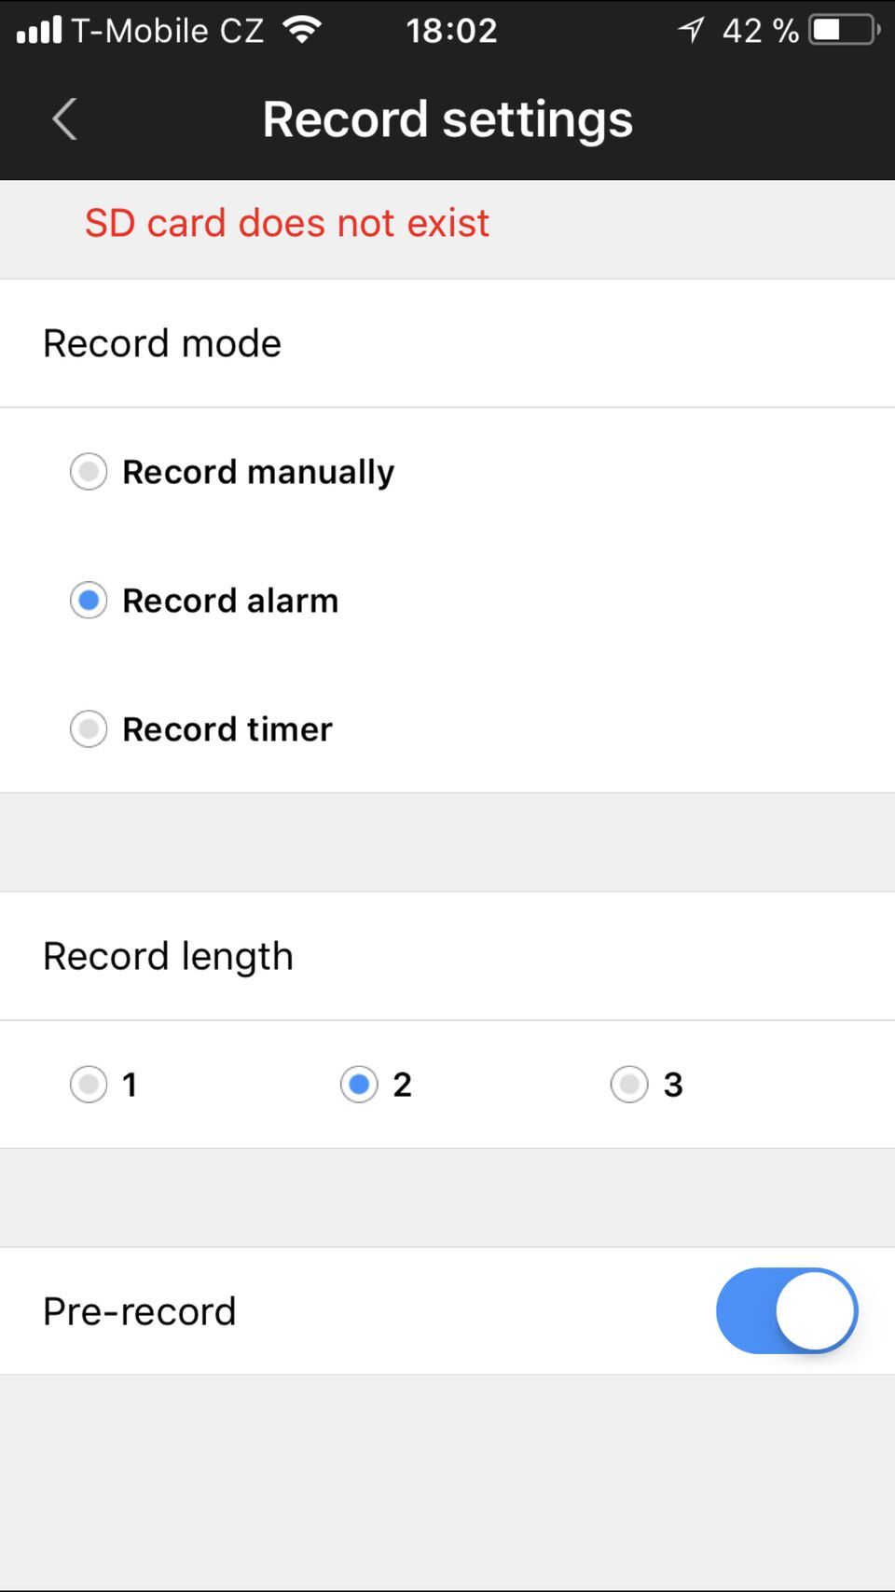Screen dimensions: 895x1592
Task: Tap the back arrow in header
Action: pyautogui.click(x=64, y=119)
